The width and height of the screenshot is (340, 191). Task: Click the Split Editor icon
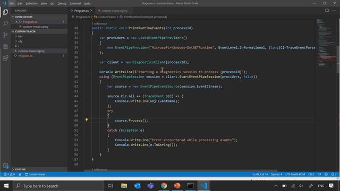pyautogui.click(x=327, y=11)
